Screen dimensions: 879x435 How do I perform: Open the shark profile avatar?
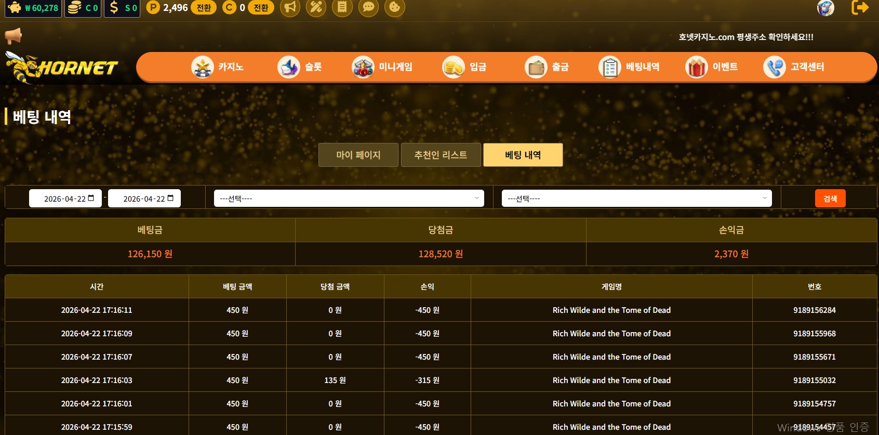point(825,8)
